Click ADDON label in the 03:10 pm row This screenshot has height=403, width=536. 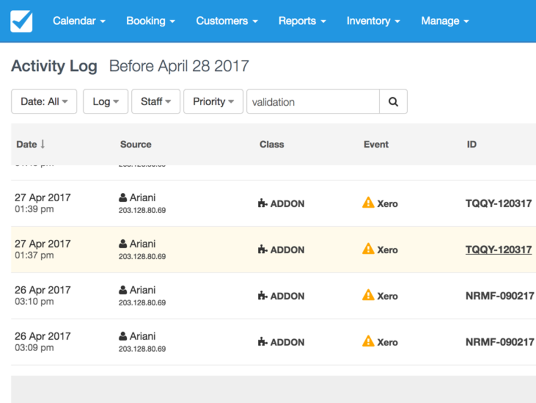pos(288,296)
